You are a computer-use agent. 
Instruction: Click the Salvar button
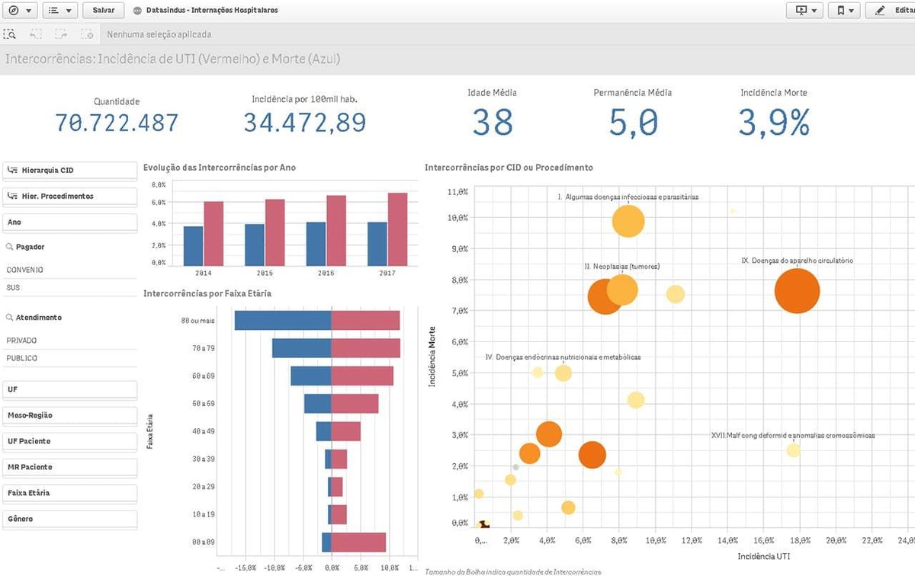pos(104,11)
